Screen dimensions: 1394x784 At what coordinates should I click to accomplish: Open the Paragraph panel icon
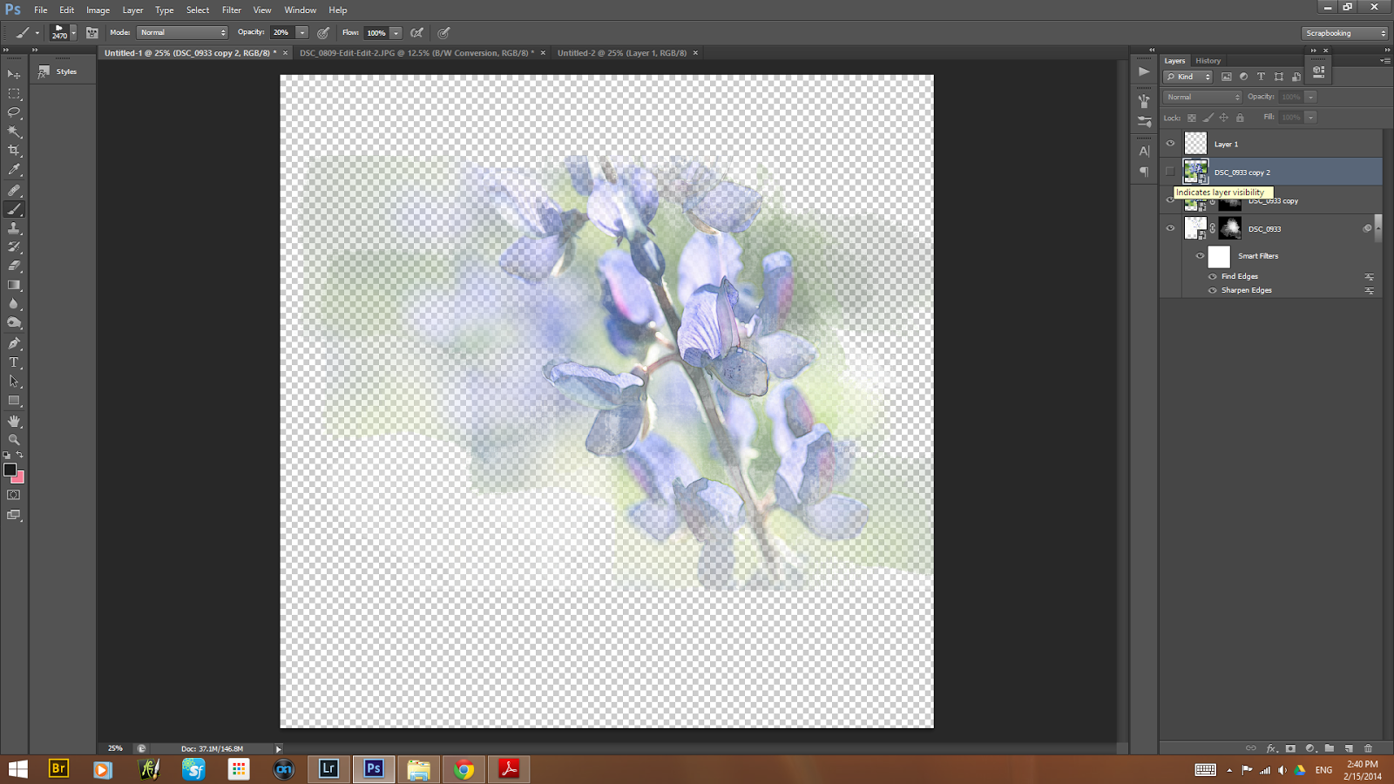click(1144, 172)
